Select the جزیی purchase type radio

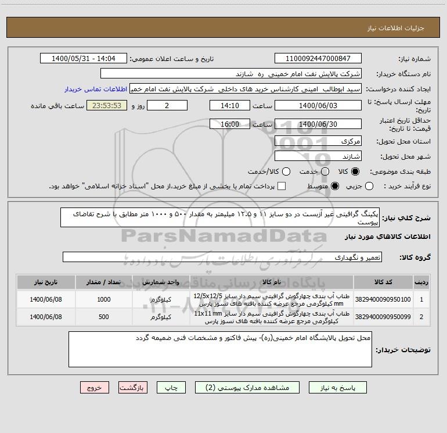click(369, 186)
